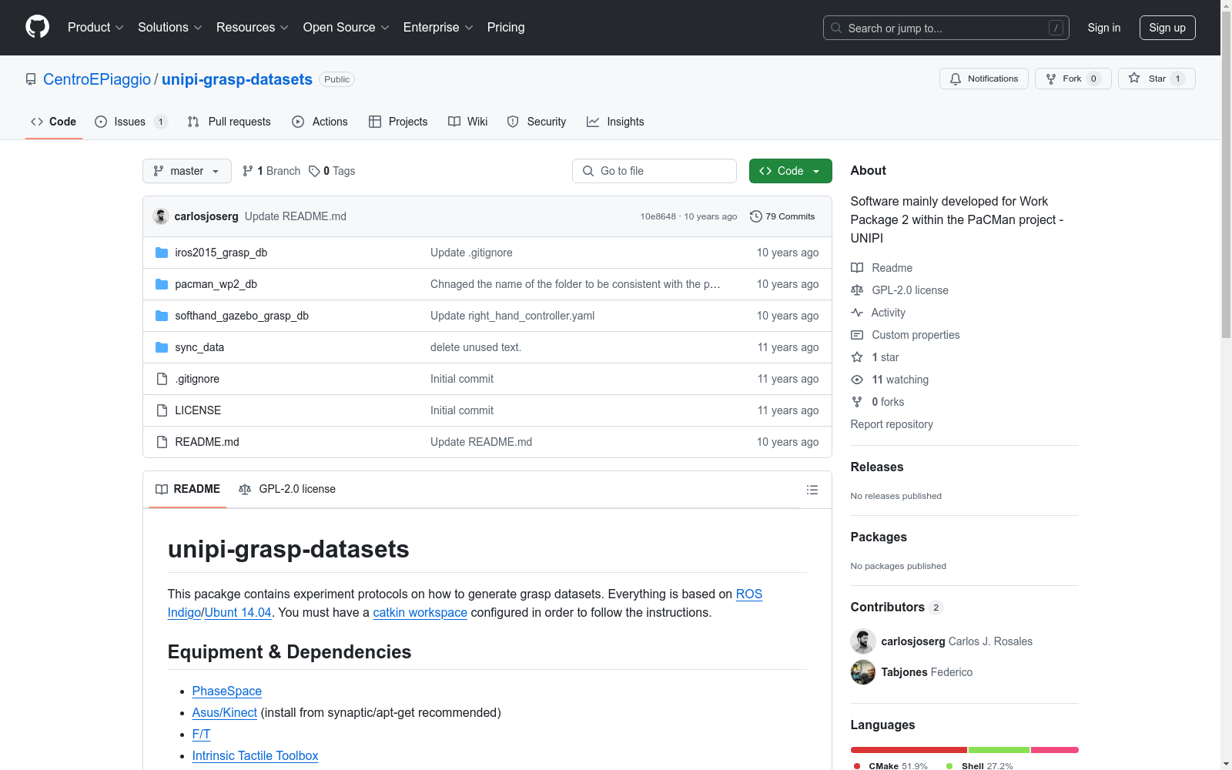This screenshot has height=770, width=1232.
Task: Click the unipi-grasp-datasets repository name link
Action: click(x=237, y=79)
